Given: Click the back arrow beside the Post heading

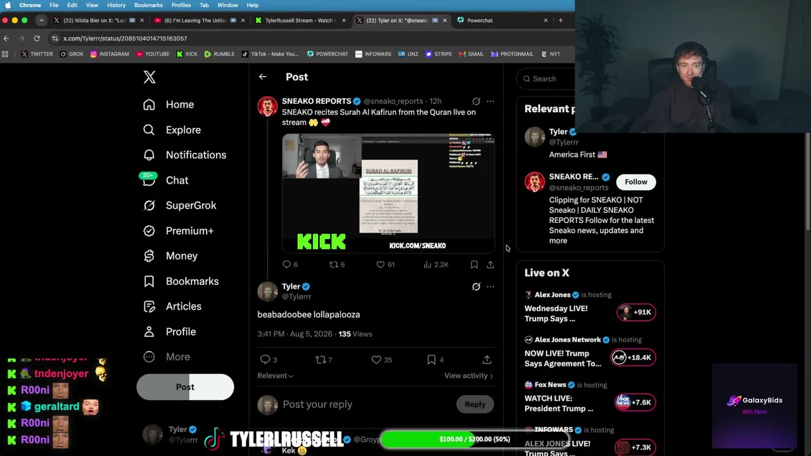Looking at the screenshot, I should (x=262, y=77).
